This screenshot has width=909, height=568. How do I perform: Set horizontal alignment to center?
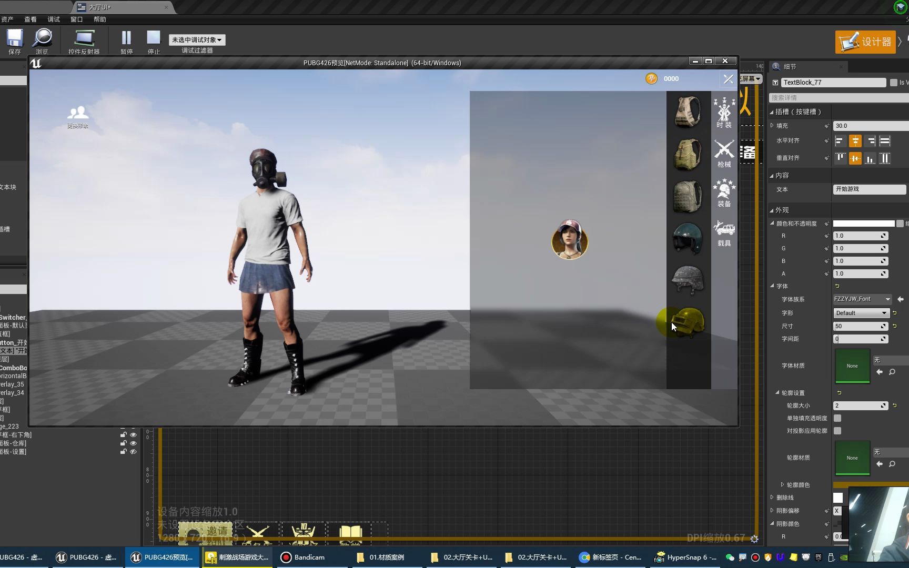coord(855,141)
